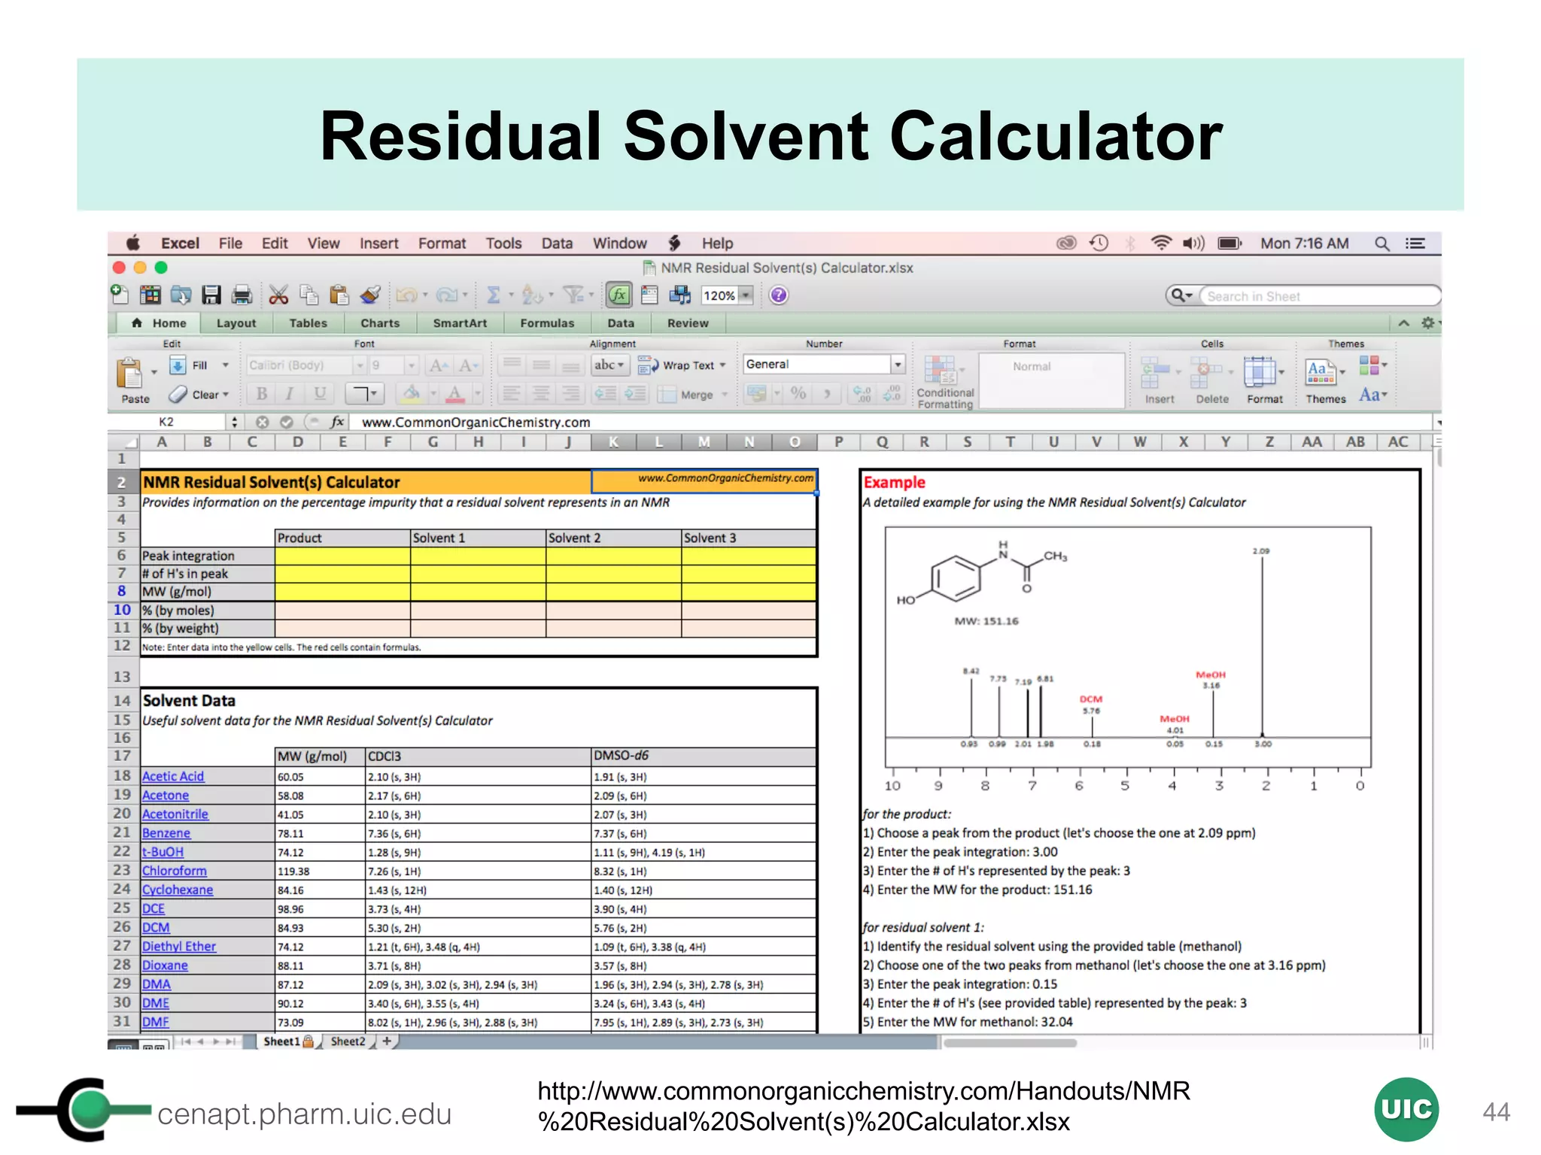Toggle percent style button
1541x1155 pixels.
point(798,393)
